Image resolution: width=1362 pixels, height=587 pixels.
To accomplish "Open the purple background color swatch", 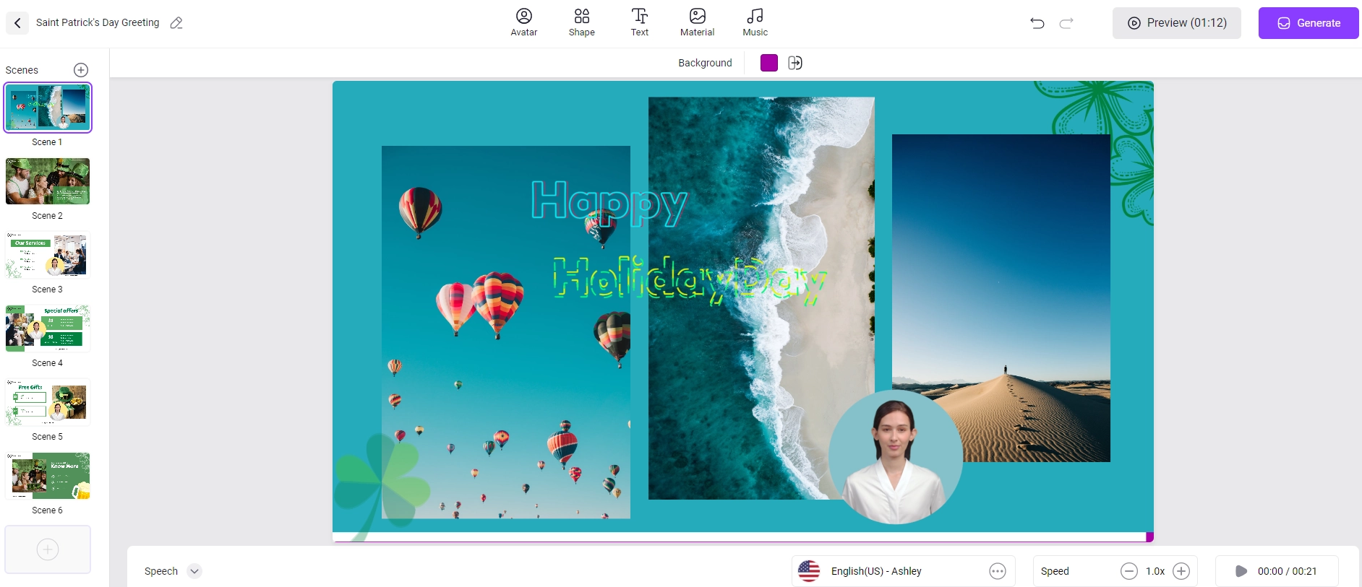I will click(x=769, y=63).
